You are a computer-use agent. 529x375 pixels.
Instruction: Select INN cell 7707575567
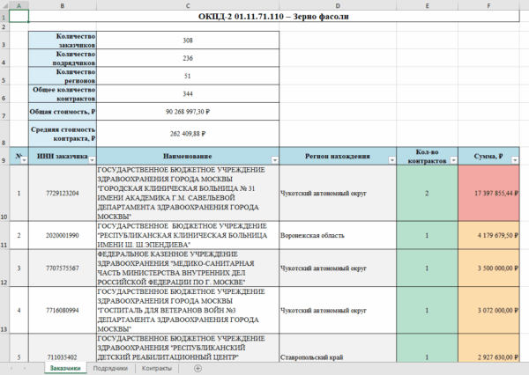click(63, 268)
